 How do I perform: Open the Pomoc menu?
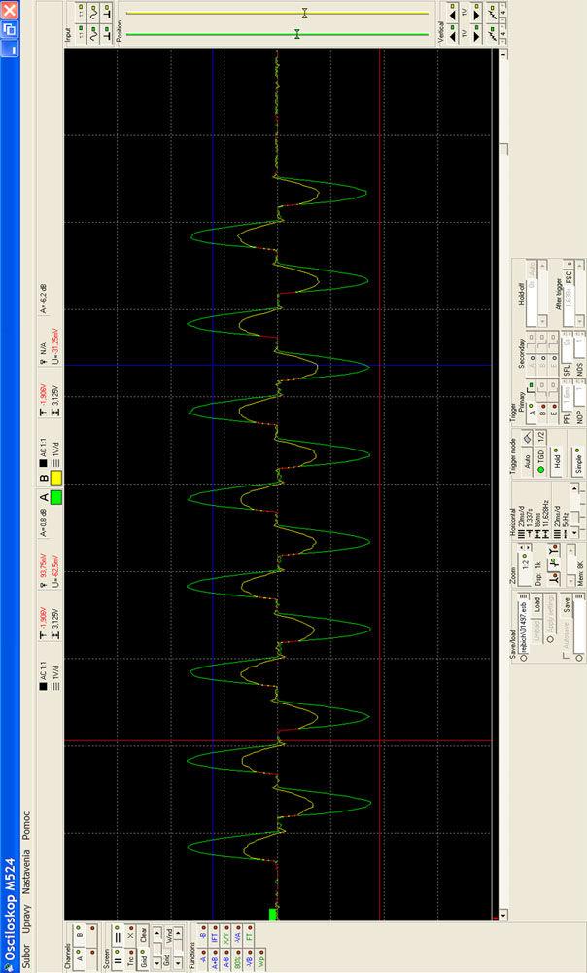[x=26, y=826]
